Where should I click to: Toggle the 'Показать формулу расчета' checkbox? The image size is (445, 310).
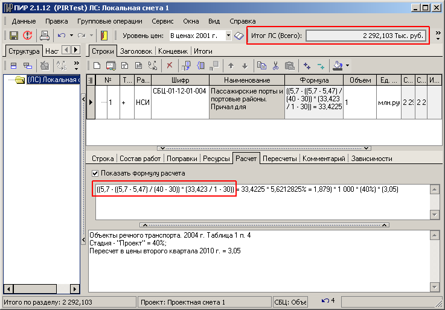click(95, 173)
